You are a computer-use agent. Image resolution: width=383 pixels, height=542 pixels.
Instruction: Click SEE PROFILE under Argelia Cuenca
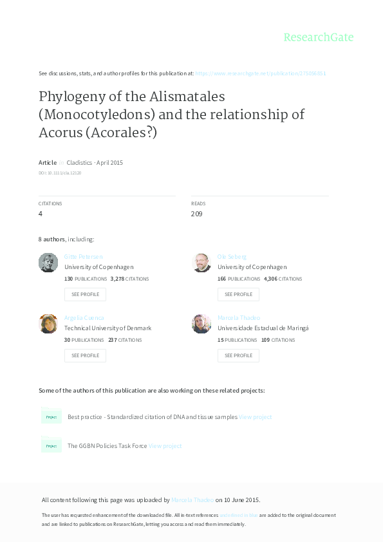click(x=85, y=355)
